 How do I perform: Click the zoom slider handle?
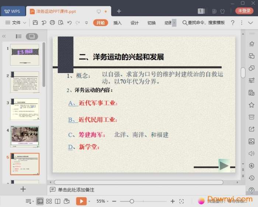[132, 201]
